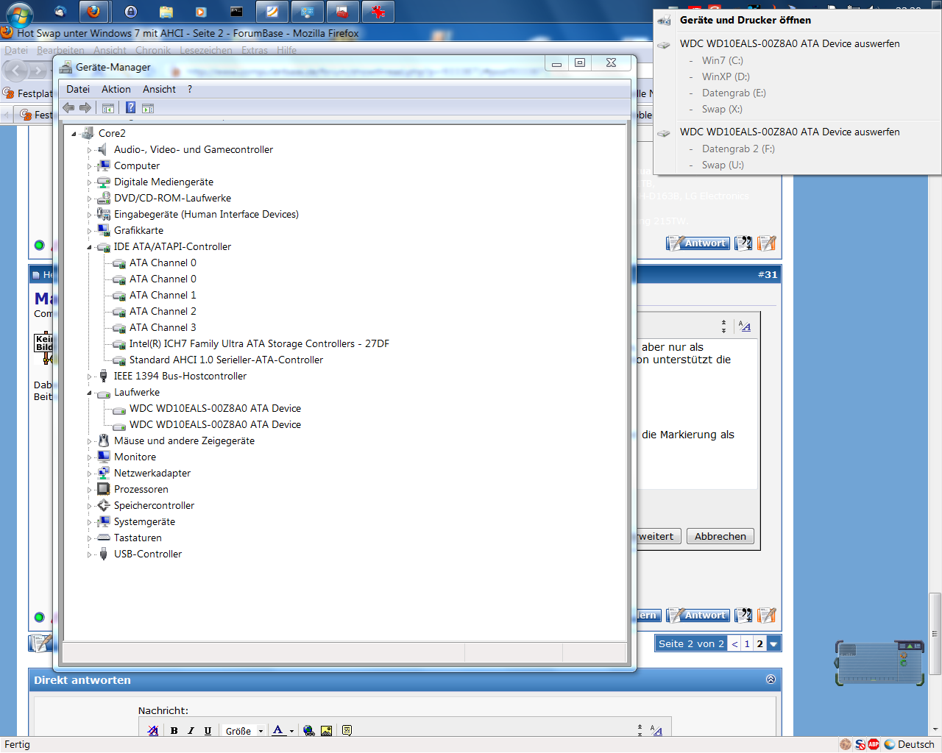Collapse the IDE ATA/ATAPI-Controller node
Screen dimensions: 942x753
pos(90,247)
